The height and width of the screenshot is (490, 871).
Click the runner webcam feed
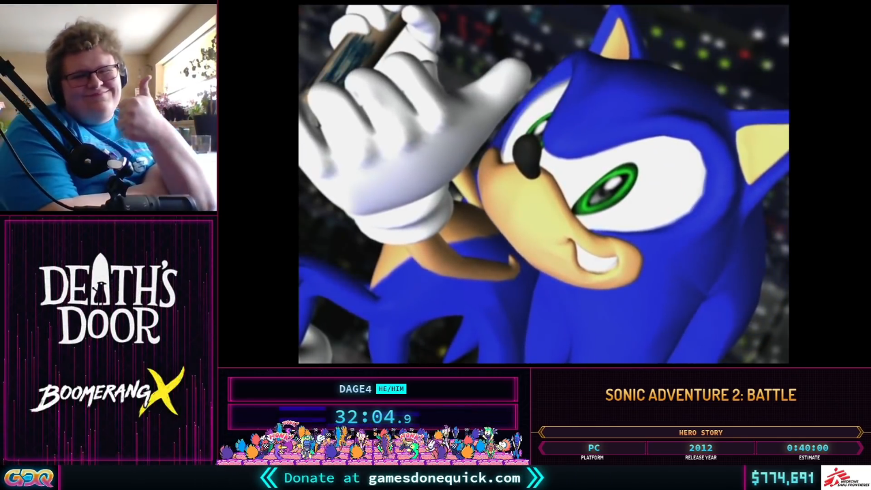pyautogui.click(x=108, y=107)
